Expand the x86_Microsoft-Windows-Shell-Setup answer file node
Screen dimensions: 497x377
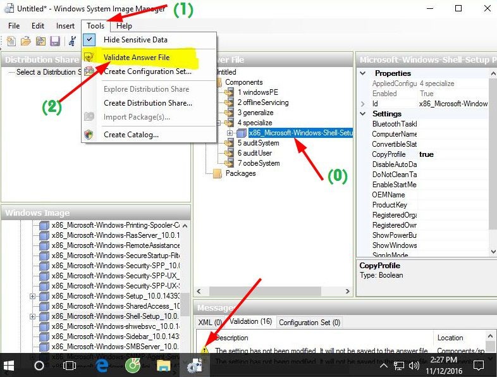point(230,133)
